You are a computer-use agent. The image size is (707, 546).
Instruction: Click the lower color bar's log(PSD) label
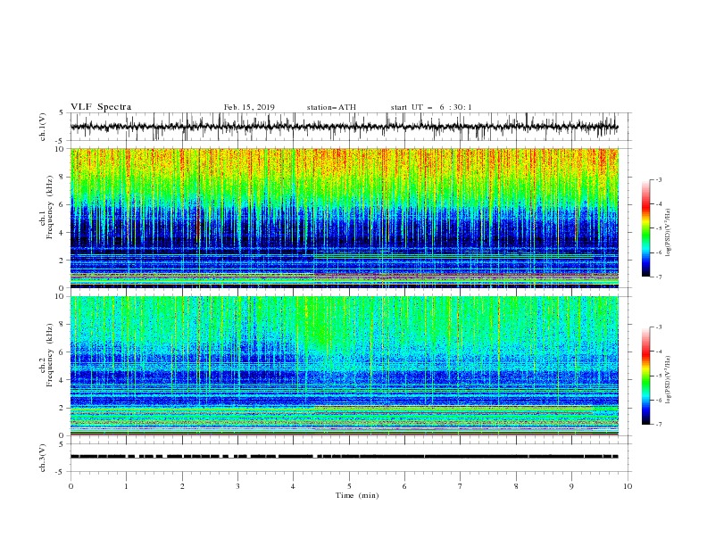point(669,380)
